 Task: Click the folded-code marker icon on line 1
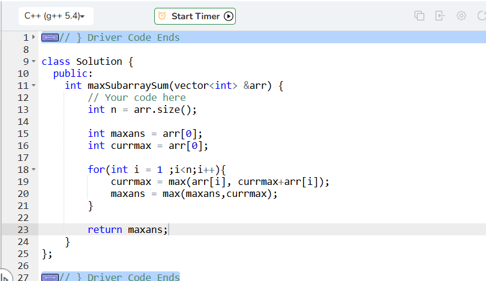tap(50, 38)
